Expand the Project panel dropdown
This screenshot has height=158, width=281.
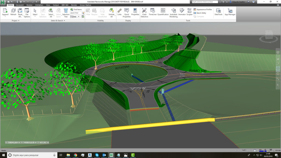[15, 21]
